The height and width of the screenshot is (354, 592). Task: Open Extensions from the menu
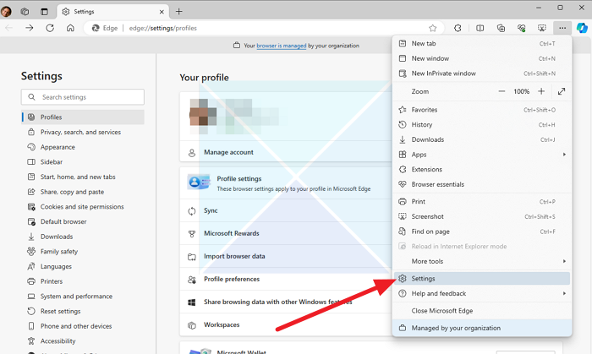click(482, 169)
